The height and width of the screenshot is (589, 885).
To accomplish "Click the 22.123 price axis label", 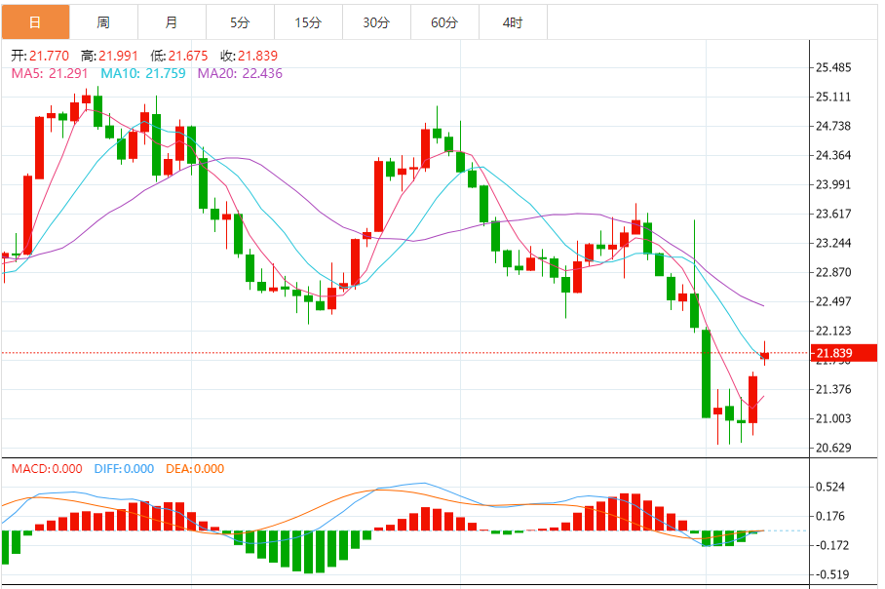I will pyautogui.click(x=833, y=331).
